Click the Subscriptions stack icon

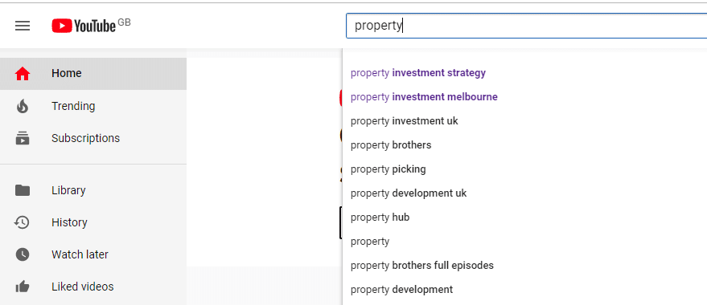pyautogui.click(x=23, y=138)
